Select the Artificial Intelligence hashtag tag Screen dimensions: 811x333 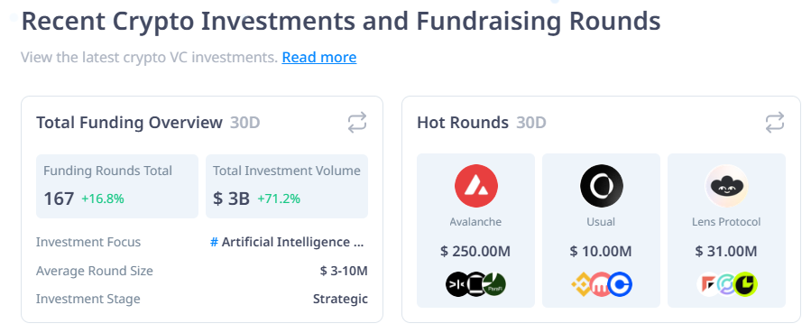click(x=287, y=242)
